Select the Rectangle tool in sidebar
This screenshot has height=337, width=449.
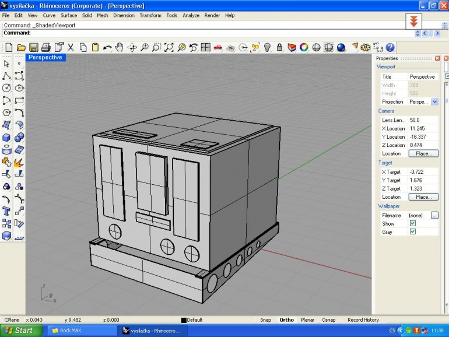coord(19,100)
